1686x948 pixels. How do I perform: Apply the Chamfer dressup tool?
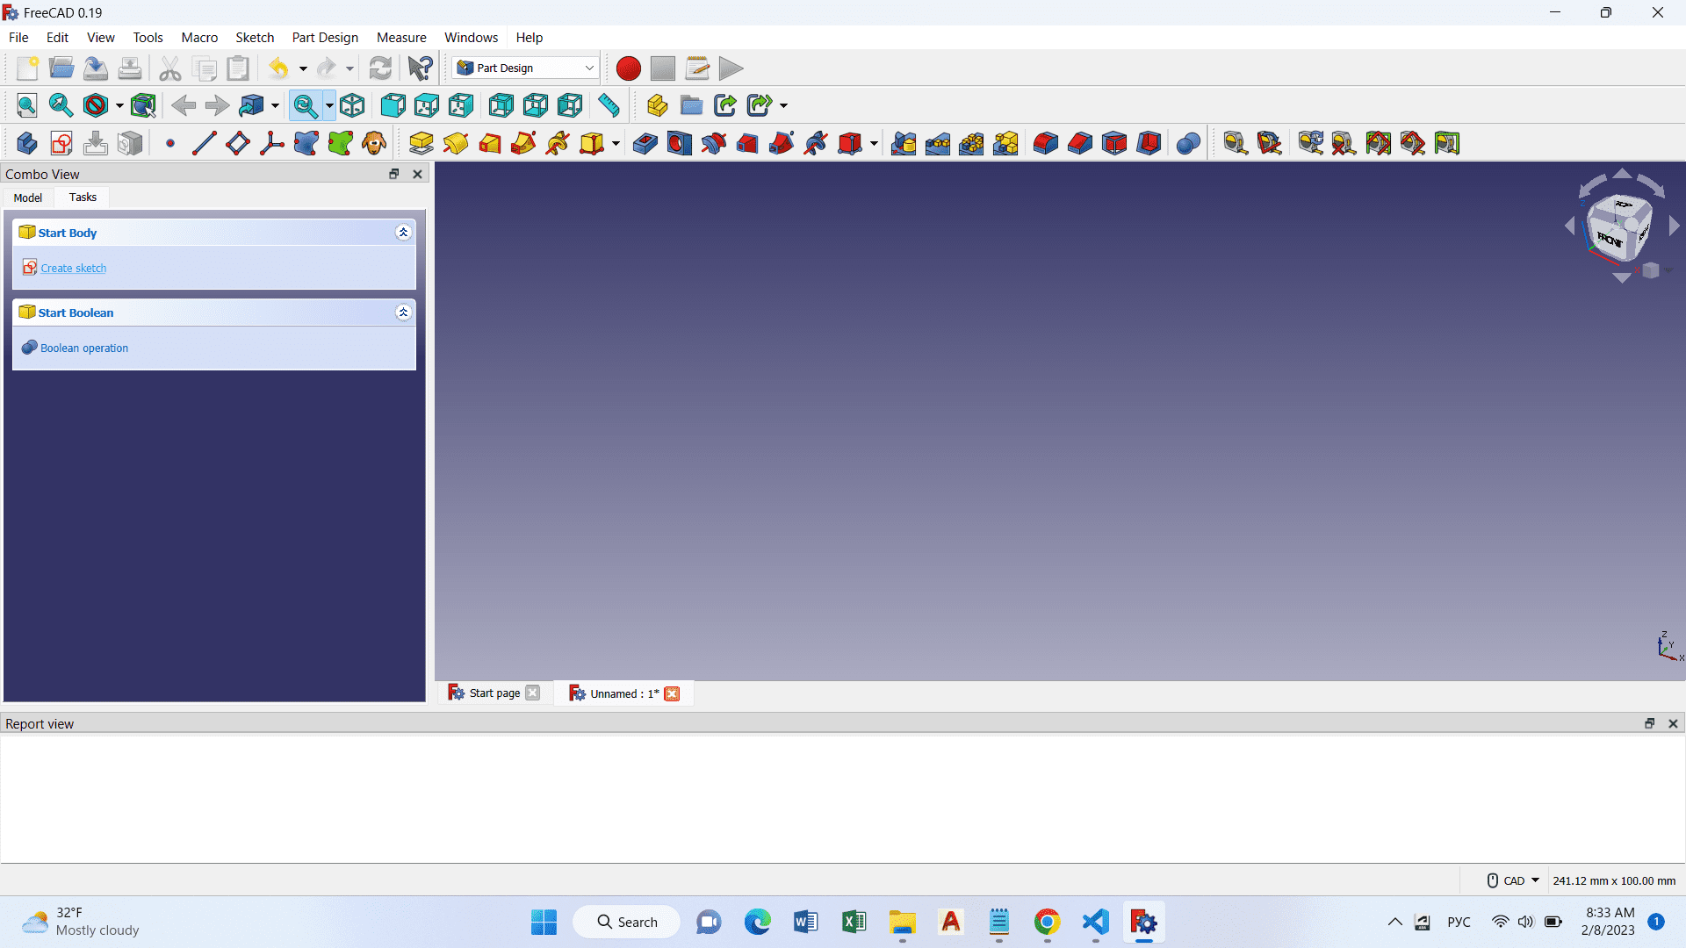[1080, 143]
